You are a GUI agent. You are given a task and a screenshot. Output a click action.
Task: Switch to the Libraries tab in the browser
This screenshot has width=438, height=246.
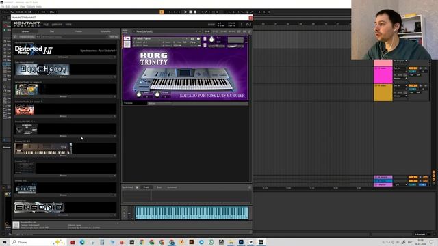pos(25,31)
